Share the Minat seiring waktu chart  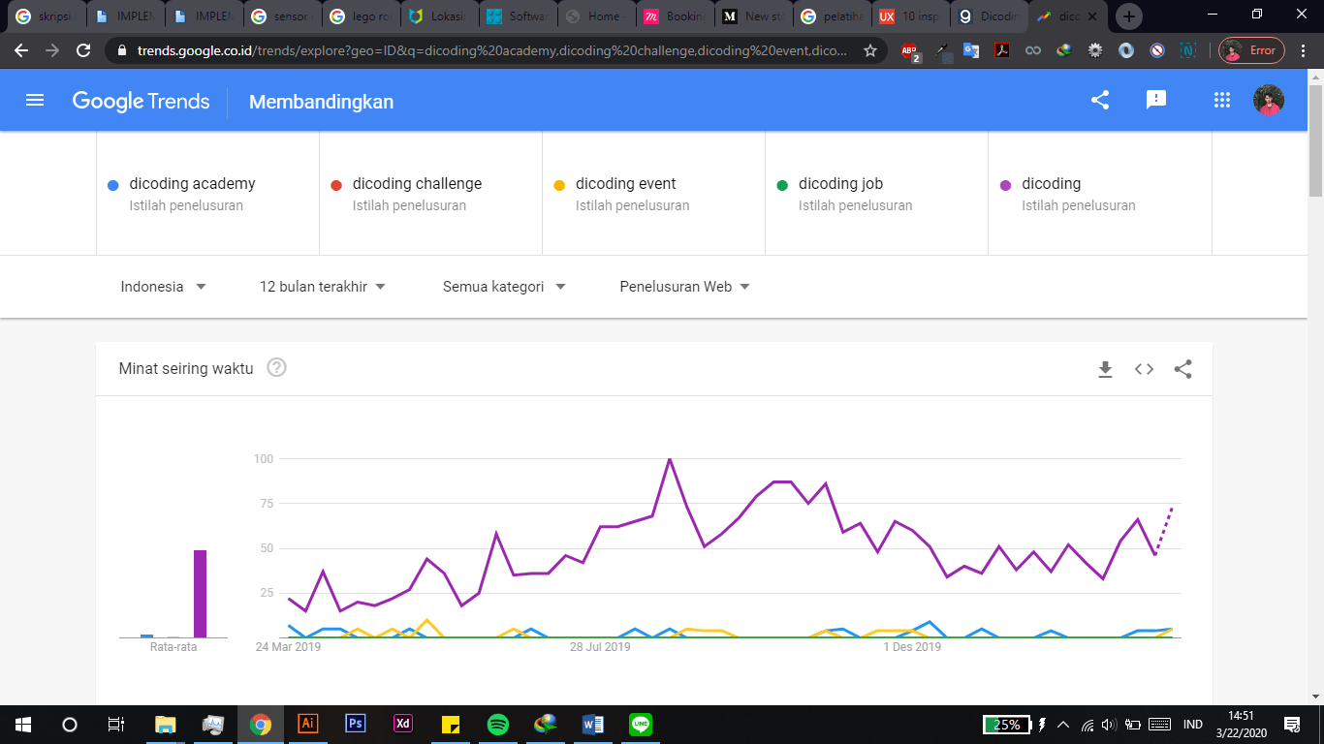pyautogui.click(x=1182, y=369)
